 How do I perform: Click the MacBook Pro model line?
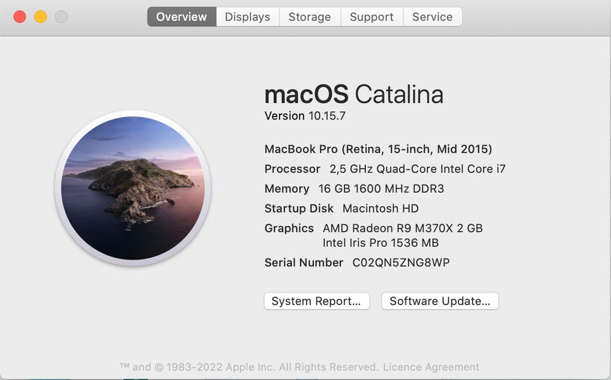click(378, 150)
